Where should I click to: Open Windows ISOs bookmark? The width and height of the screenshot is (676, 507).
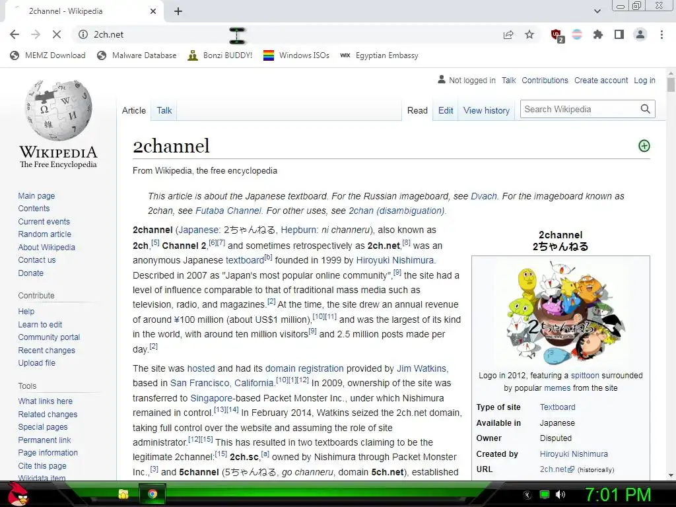296,55
